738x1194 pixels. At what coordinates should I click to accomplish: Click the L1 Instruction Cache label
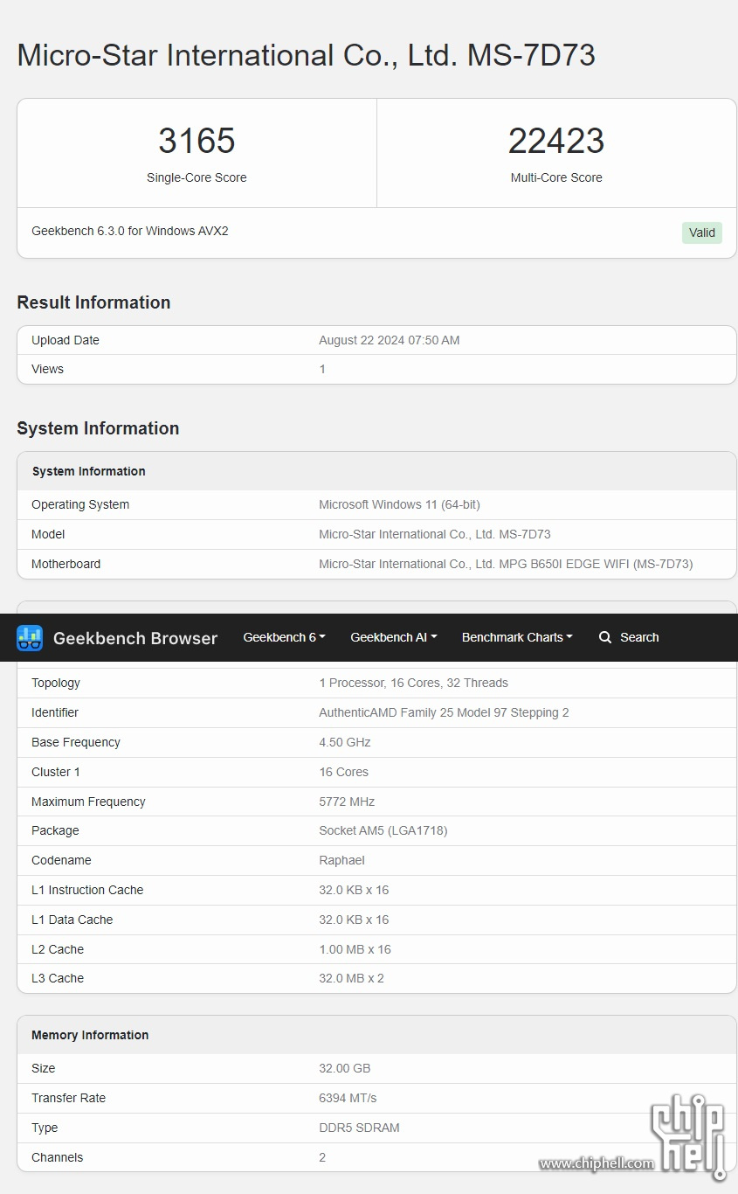[87, 890]
